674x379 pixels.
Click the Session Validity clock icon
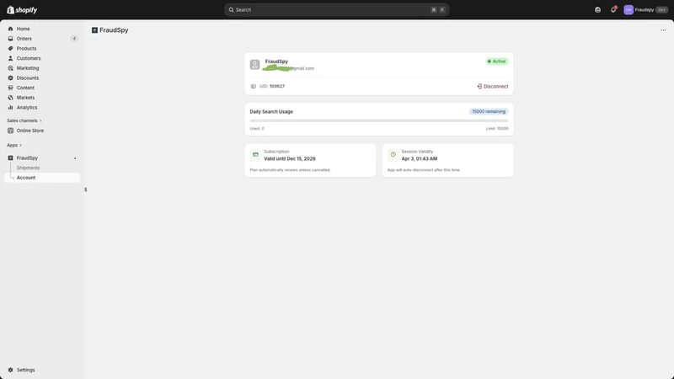pos(393,155)
